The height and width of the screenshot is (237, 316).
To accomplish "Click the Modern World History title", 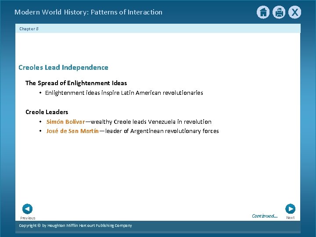I will (x=88, y=12).
